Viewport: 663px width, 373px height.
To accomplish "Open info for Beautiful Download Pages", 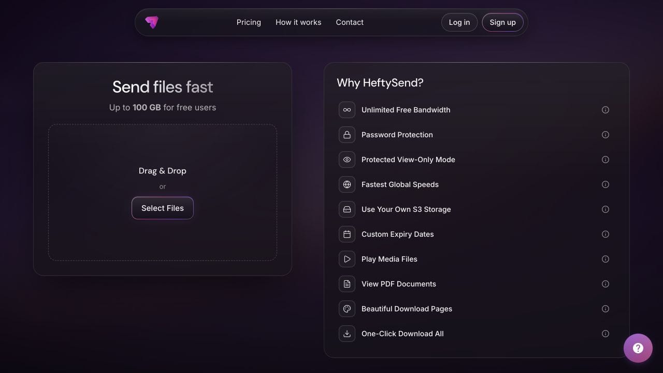I will (606, 309).
